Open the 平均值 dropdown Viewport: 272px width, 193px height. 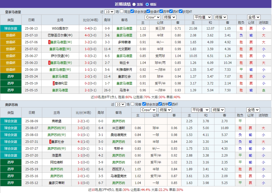pos(202,17)
